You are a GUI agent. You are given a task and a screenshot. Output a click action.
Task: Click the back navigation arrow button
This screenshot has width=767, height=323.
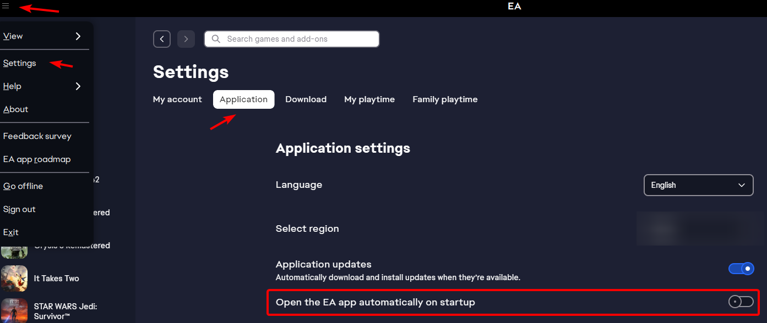[162, 39]
